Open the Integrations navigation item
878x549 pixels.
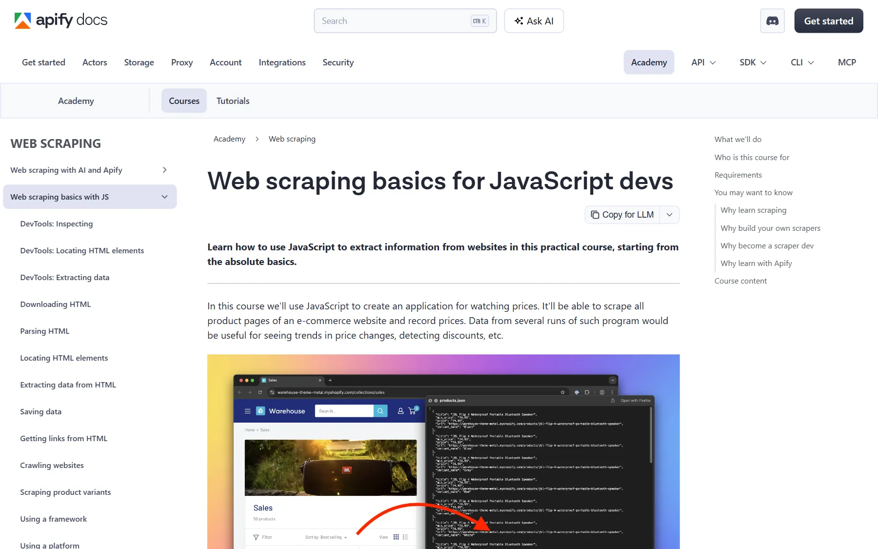pyautogui.click(x=282, y=62)
